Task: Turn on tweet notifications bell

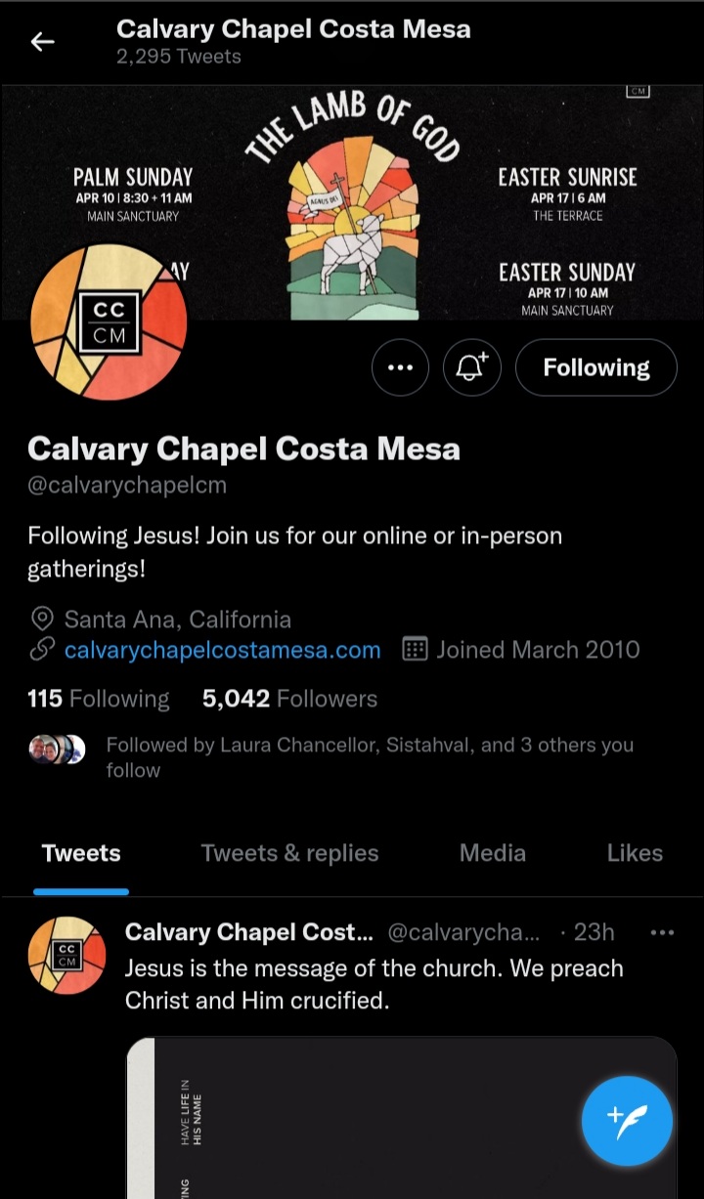Action: [471, 367]
